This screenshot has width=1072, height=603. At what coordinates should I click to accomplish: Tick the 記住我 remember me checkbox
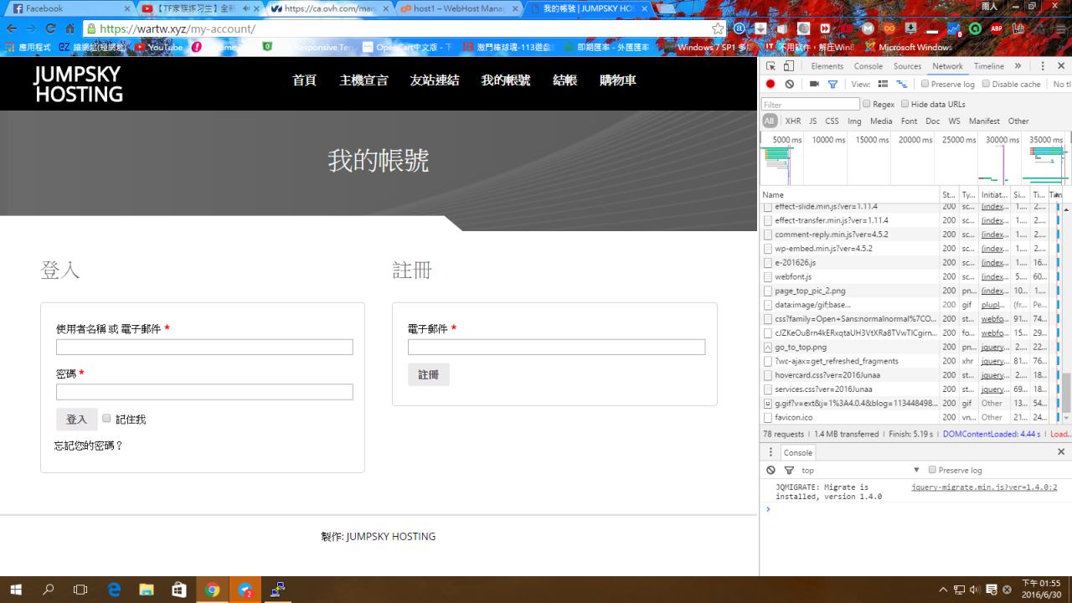coord(106,418)
